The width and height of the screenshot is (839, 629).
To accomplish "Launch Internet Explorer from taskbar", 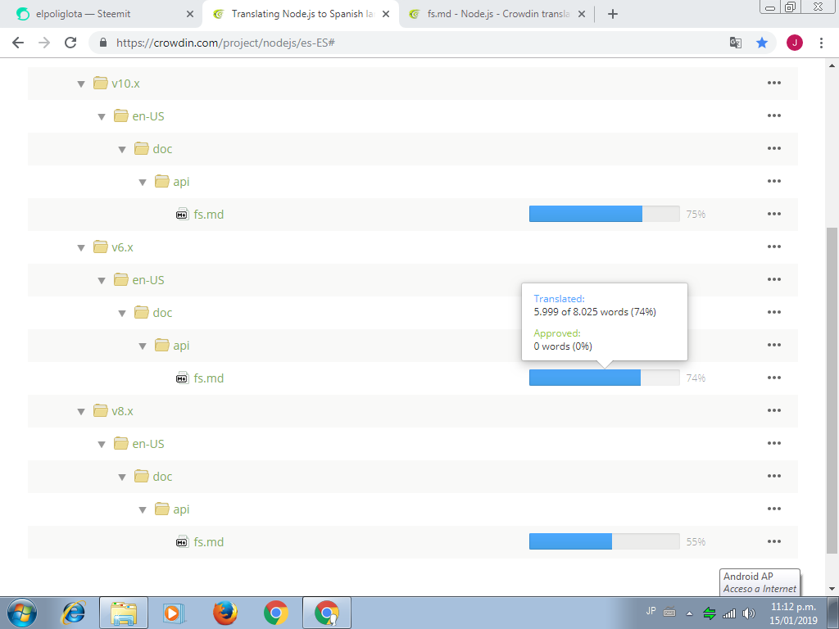I will [74, 613].
